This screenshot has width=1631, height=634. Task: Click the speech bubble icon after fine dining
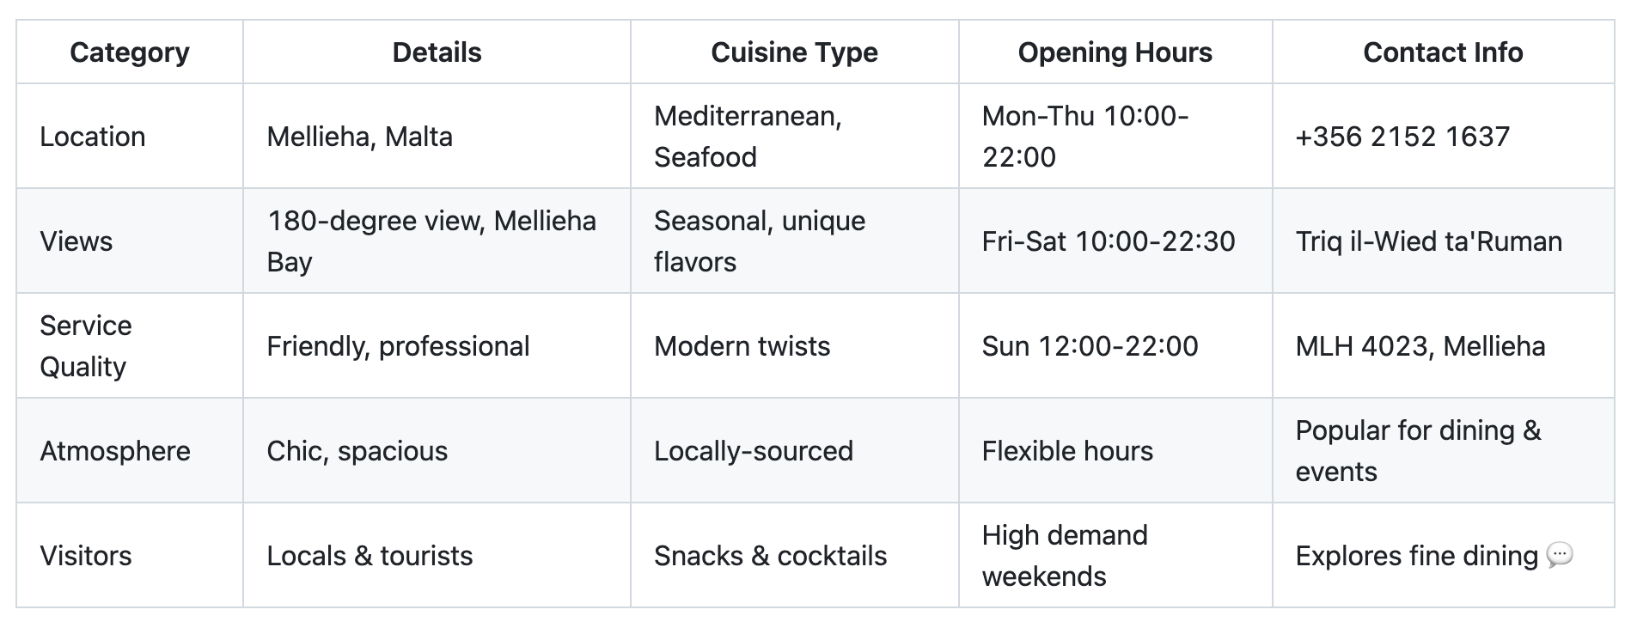point(1559,556)
